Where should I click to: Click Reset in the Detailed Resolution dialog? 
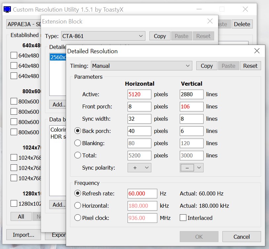point(250,66)
